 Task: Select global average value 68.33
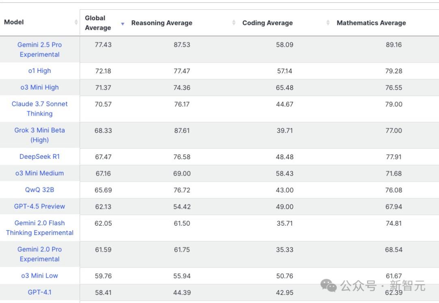pyautogui.click(x=103, y=130)
